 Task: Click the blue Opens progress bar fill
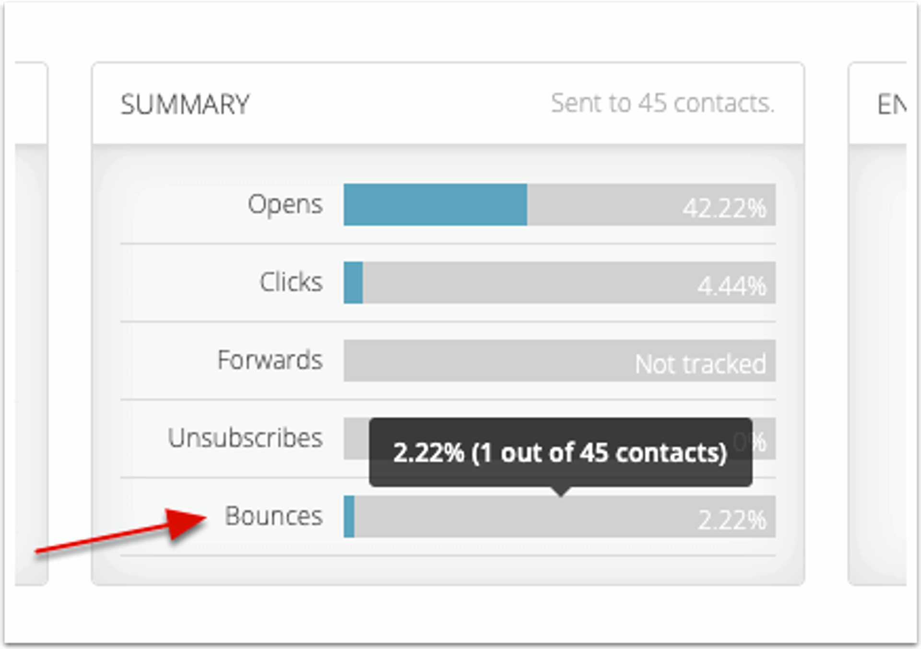point(435,205)
